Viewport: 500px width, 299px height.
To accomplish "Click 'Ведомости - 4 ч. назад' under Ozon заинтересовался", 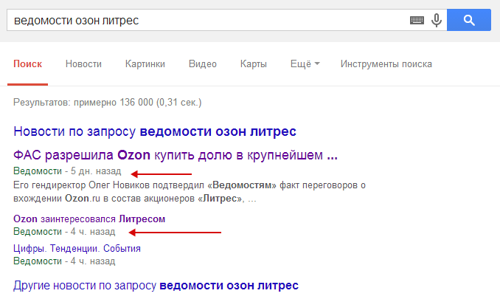I will 64,232.
